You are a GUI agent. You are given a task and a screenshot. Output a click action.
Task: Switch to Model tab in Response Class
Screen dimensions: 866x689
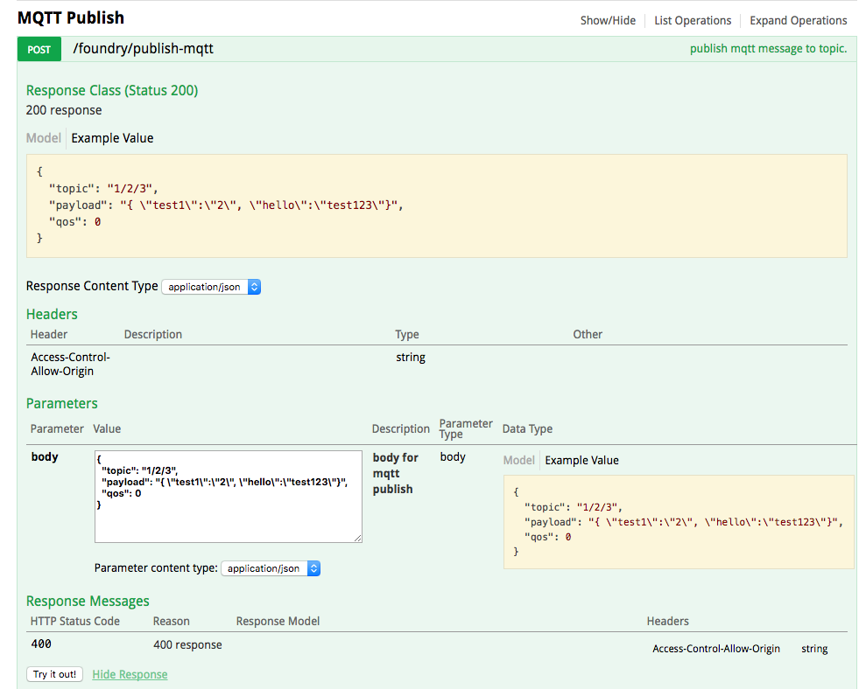[x=44, y=138]
